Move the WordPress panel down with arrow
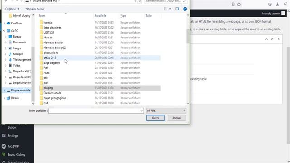The width and height of the screenshot is (290, 163). tap(272, 39)
